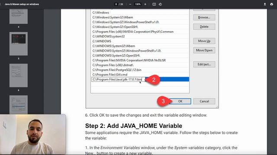Select the jdk-17.0.1\bin path entry field
The height and width of the screenshot is (155, 277).
tap(118, 79)
